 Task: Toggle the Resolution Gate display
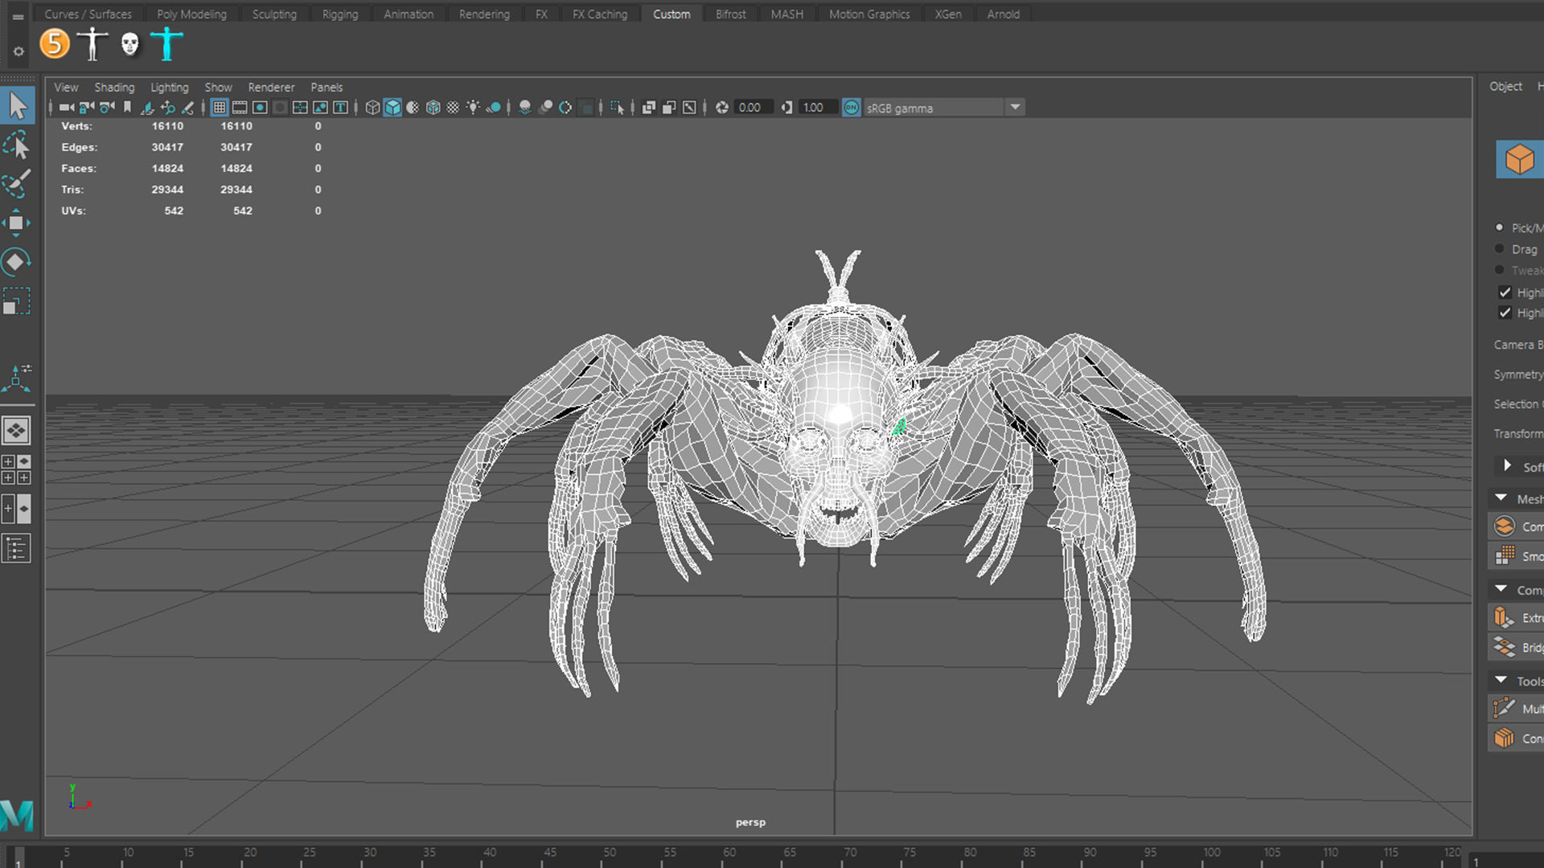[x=260, y=108]
